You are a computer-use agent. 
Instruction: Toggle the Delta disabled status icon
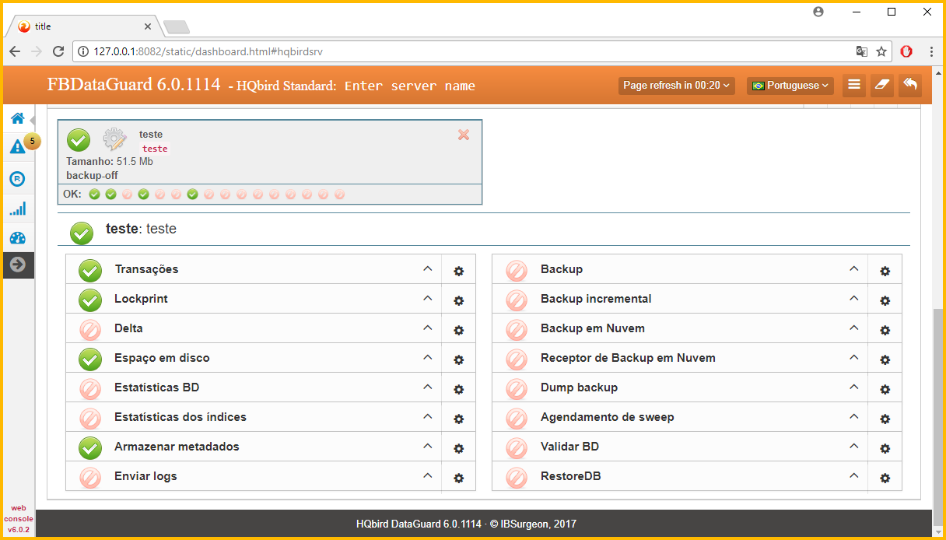(x=90, y=330)
